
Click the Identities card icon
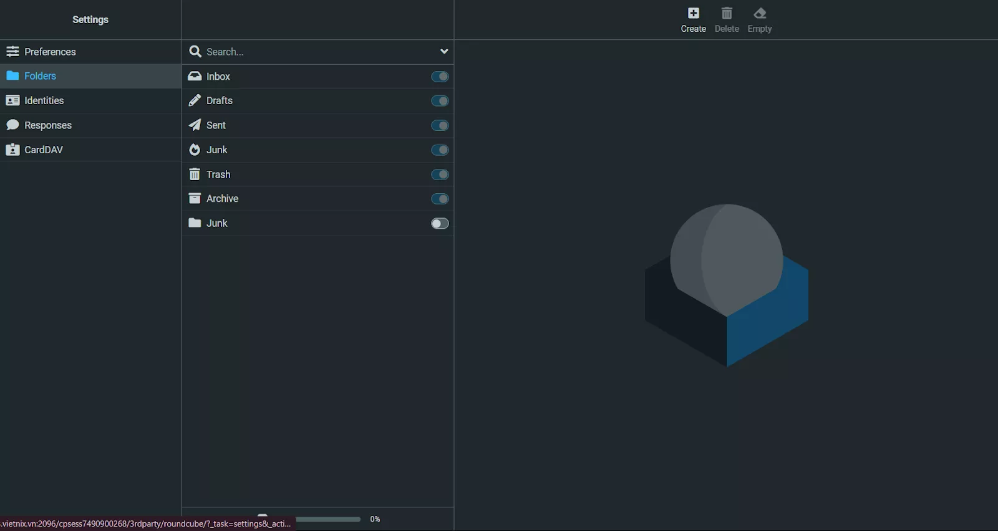coord(12,100)
